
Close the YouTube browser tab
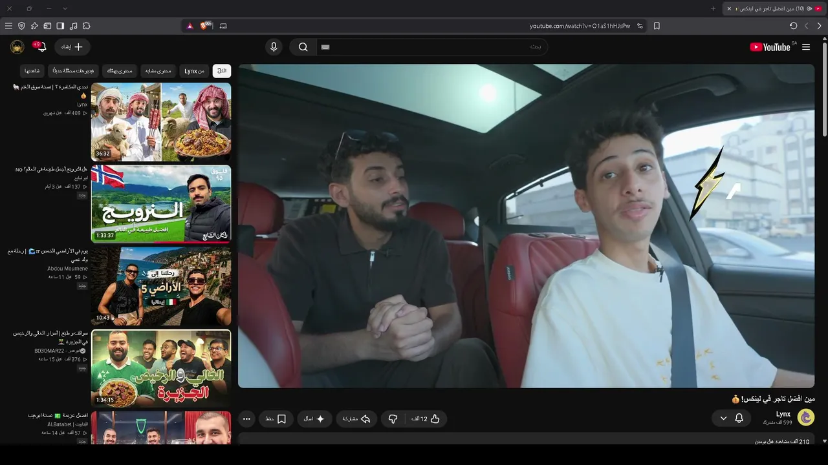pyautogui.click(x=729, y=8)
